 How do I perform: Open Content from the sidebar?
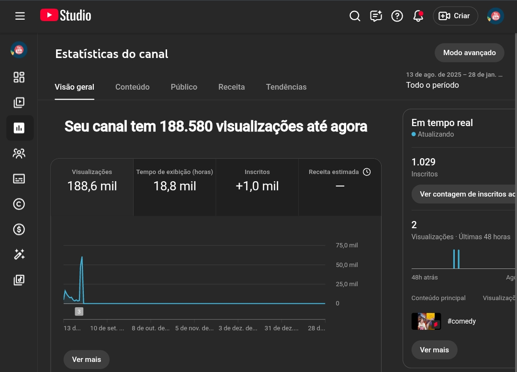(x=19, y=103)
